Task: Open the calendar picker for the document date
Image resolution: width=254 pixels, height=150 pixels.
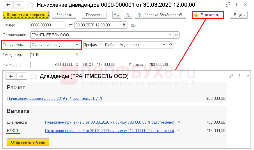Action: (124, 25)
